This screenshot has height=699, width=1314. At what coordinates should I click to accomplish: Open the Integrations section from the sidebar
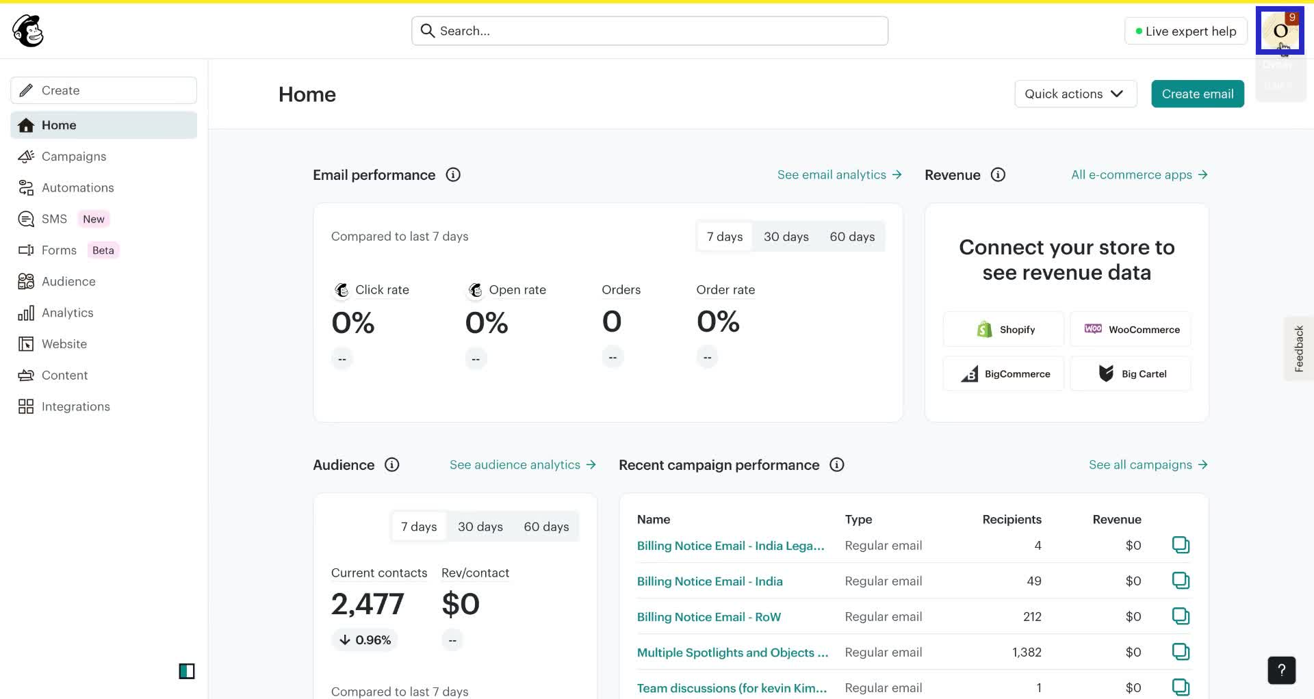76,406
